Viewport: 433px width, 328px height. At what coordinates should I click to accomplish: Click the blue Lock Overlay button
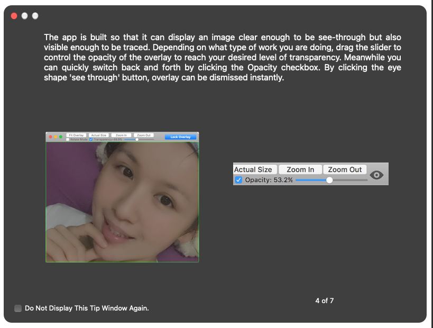click(180, 137)
